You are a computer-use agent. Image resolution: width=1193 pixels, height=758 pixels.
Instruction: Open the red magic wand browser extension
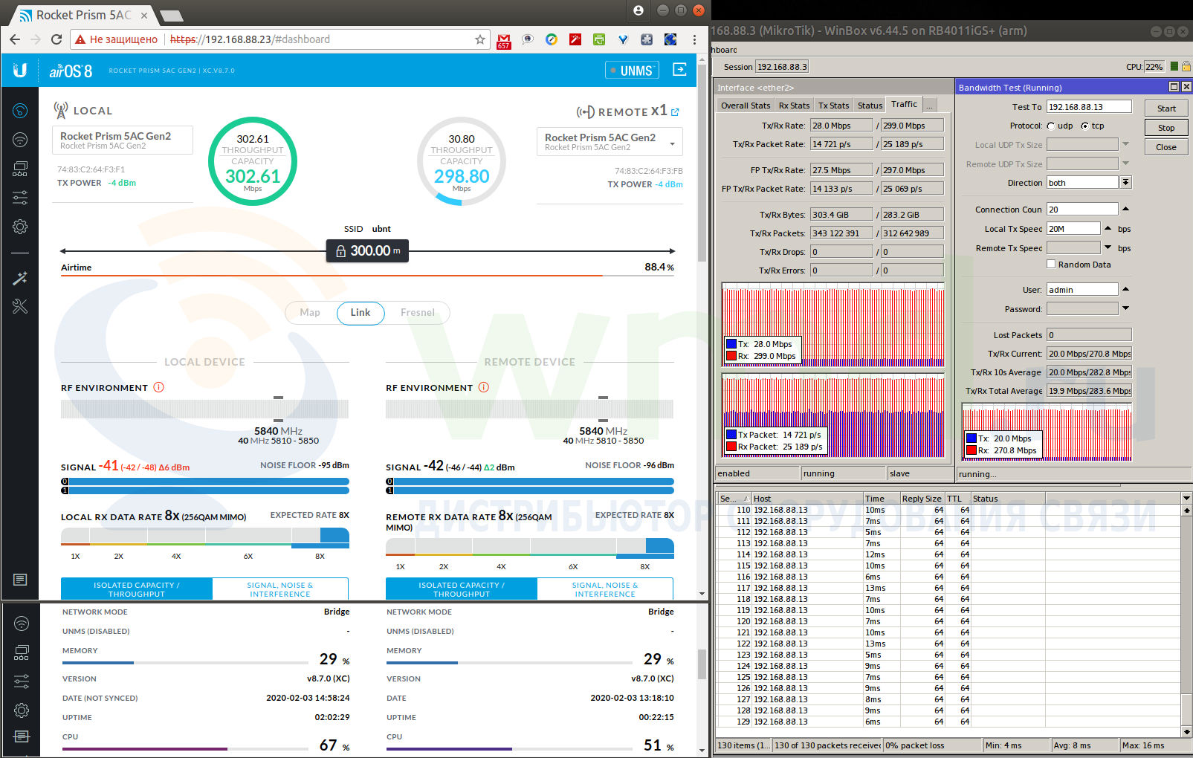coord(575,39)
